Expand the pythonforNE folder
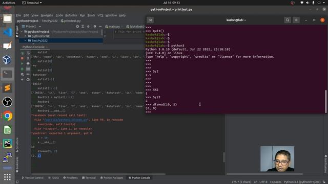The image size is (328, 184). pos(25,36)
